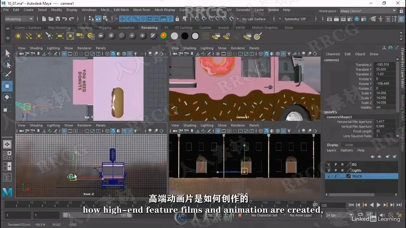The image size is (406, 228).
Task: Toggle R display type of Lights layer
Action: pos(343,170)
